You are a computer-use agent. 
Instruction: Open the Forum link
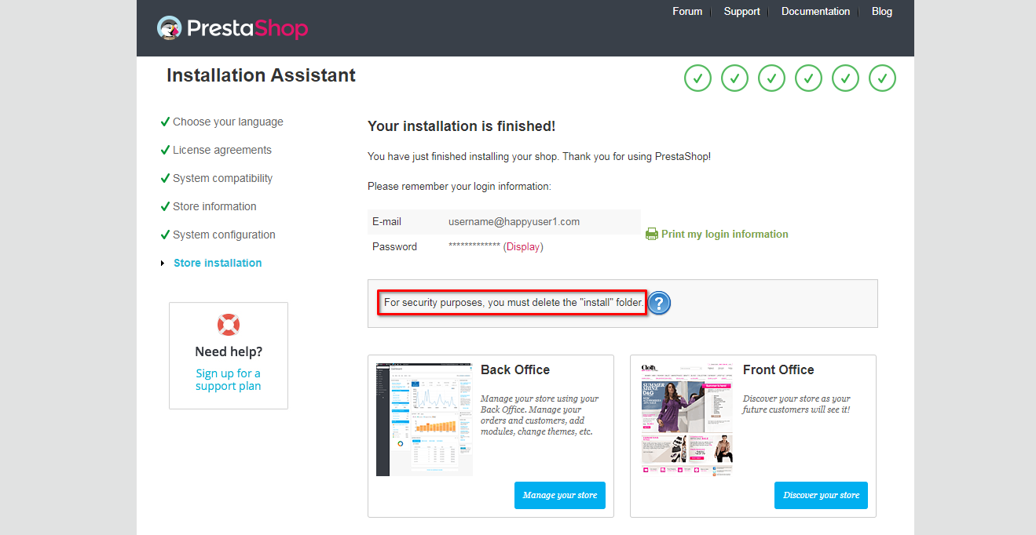click(x=687, y=11)
